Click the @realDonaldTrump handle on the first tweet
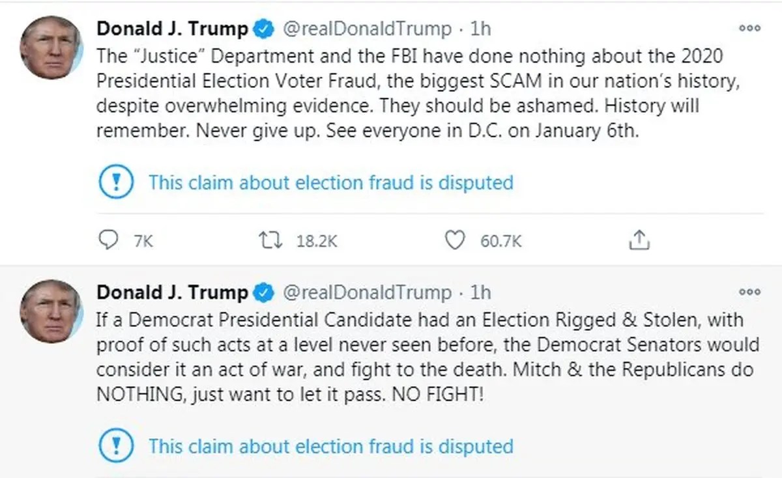This screenshot has height=478, width=782. 366,29
